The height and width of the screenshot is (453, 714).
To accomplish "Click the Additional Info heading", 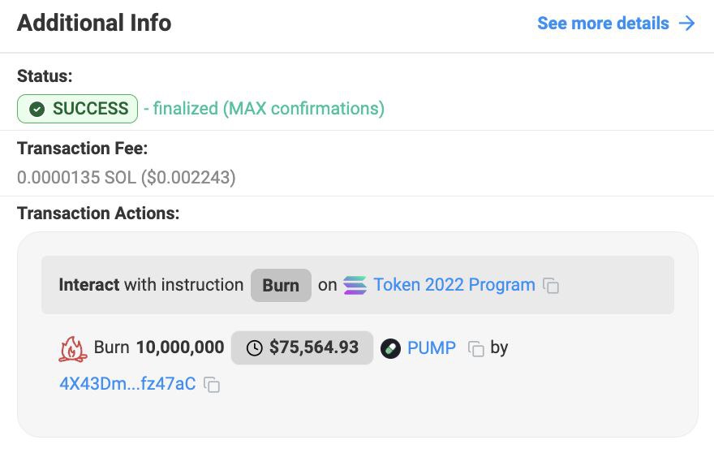I will coord(94,23).
